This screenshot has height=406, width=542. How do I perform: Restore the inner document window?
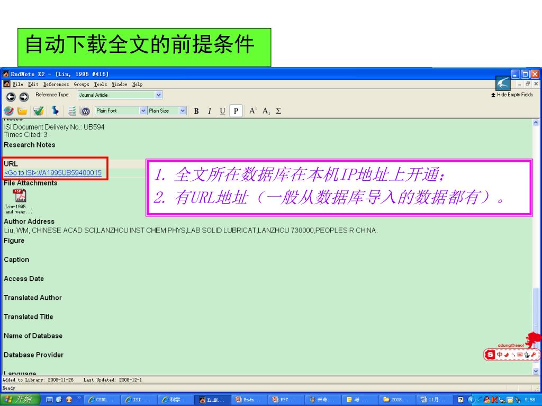pyautogui.click(x=528, y=84)
